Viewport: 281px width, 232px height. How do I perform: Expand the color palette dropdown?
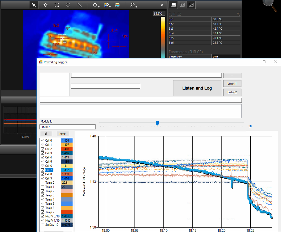pyautogui.click(x=108, y=5)
